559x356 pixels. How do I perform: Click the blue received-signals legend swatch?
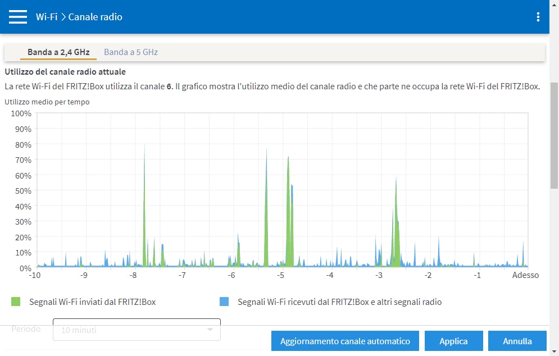224,302
